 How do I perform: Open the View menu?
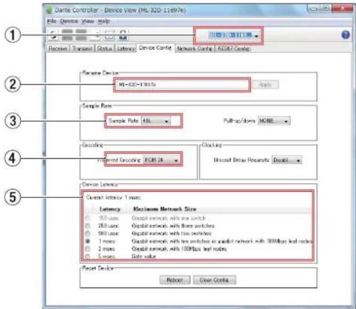pyautogui.click(x=87, y=21)
